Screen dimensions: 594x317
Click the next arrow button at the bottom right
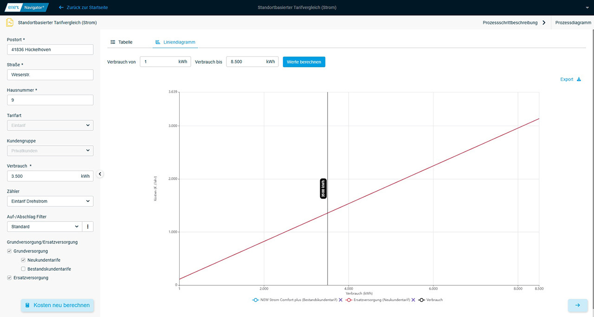point(577,305)
